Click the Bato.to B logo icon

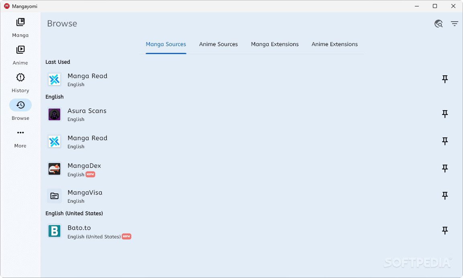point(54,231)
